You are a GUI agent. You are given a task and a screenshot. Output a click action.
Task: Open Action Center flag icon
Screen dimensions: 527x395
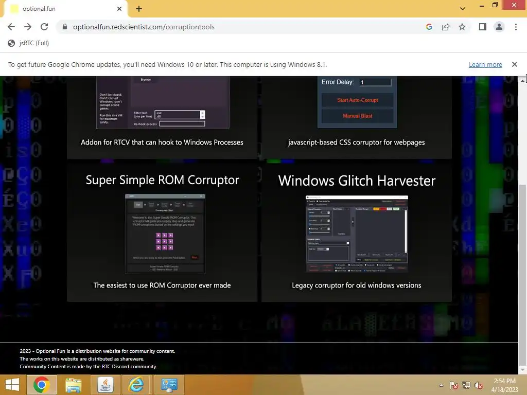click(x=454, y=385)
